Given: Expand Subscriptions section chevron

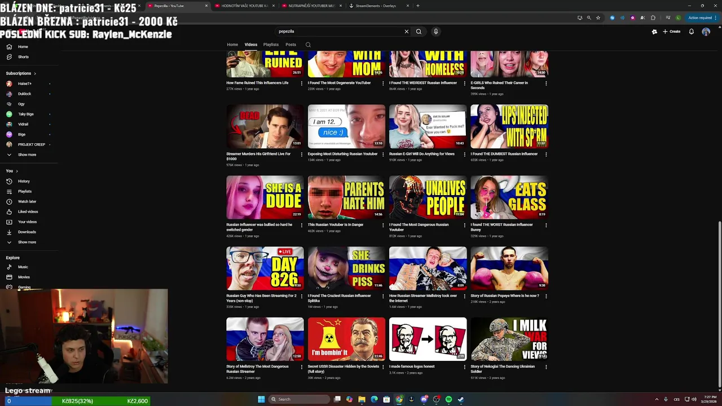Looking at the screenshot, I should point(35,73).
